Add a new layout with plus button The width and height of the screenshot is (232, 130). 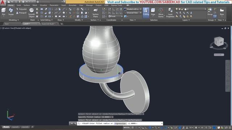[x=32, y=127]
